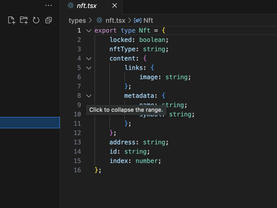The height and width of the screenshot is (208, 277).
Task: Click the Nft symbol icon in breadcrumb
Action: pyautogui.click(x=138, y=20)
